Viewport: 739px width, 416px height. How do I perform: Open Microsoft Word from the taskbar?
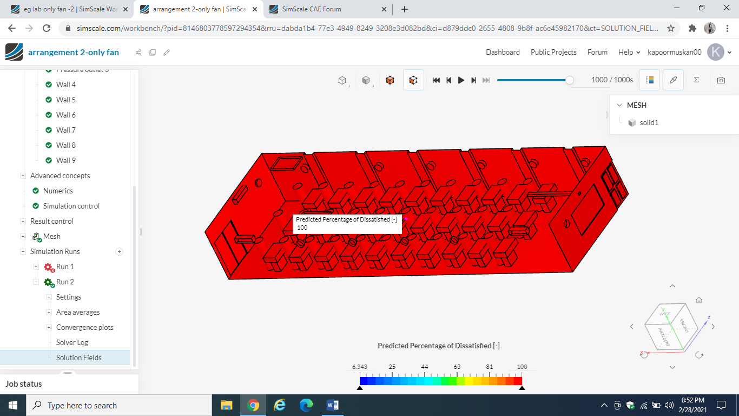tap(332, 405)
